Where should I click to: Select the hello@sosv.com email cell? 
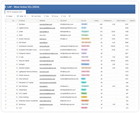[70, 35]
